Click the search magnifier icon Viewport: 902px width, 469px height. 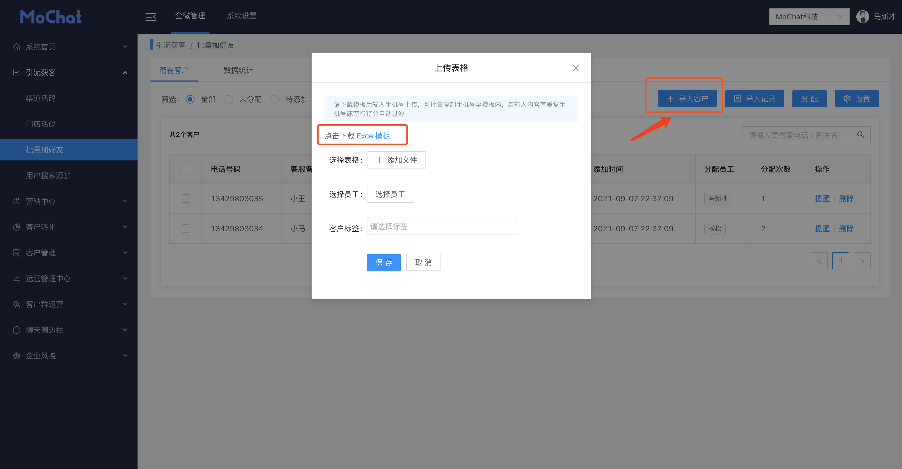coord(860,135)
